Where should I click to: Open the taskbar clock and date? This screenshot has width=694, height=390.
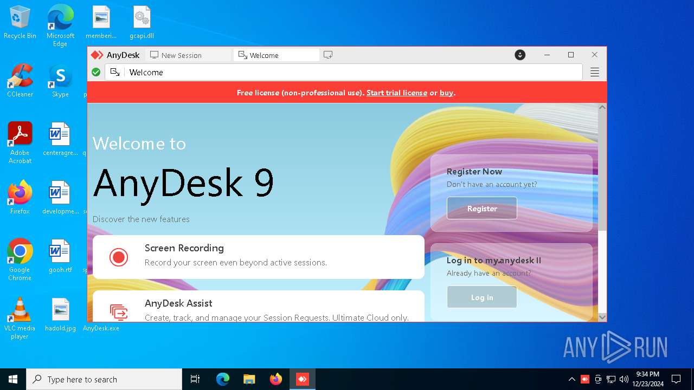click(x=648, y=379)
